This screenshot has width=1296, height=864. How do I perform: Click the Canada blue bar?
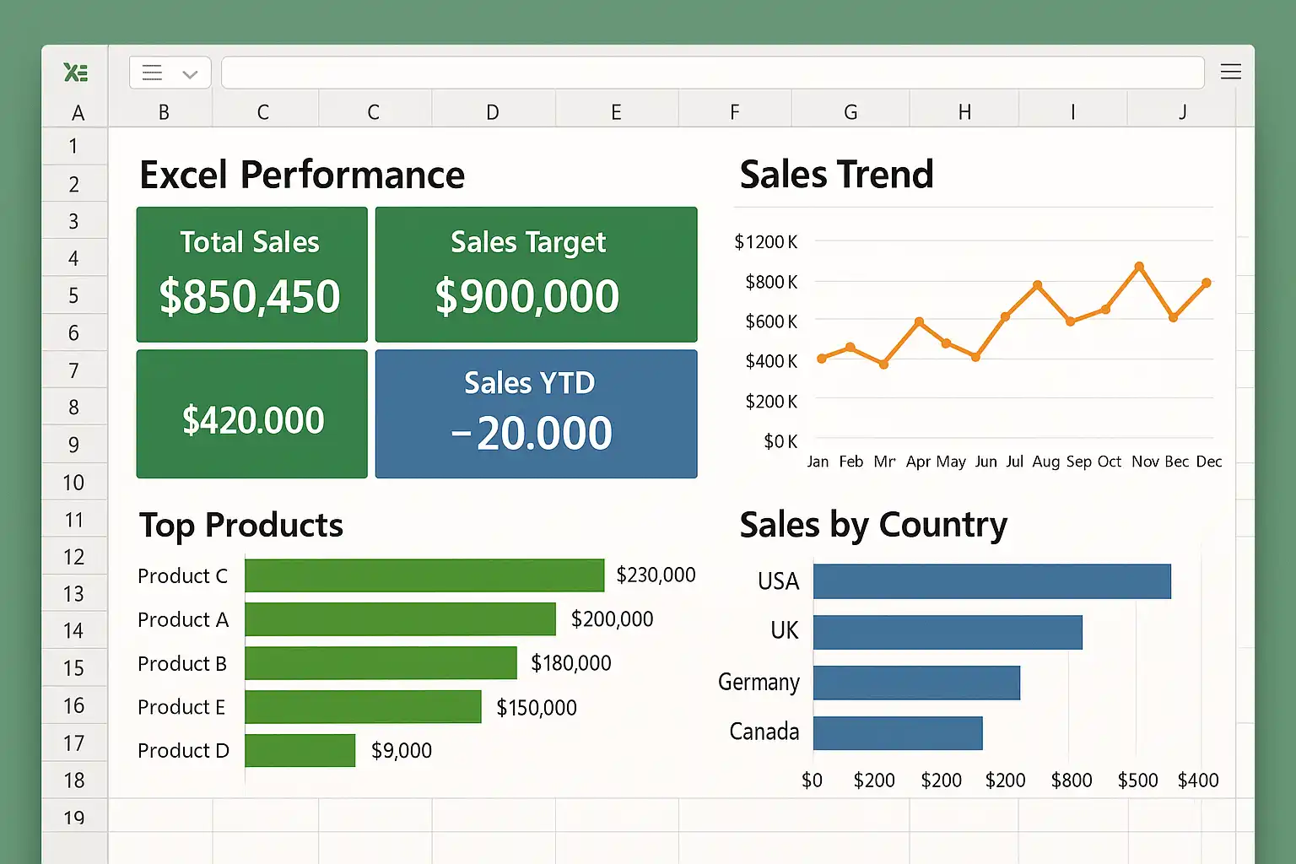tap(898, 733)
